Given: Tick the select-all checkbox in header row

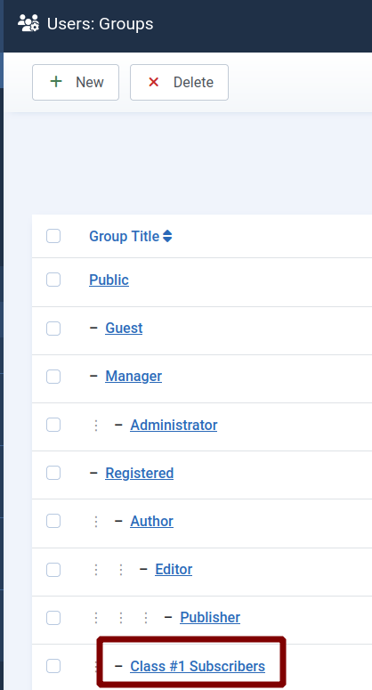Looking at the screenshot, I should click(x=53, y=236).
